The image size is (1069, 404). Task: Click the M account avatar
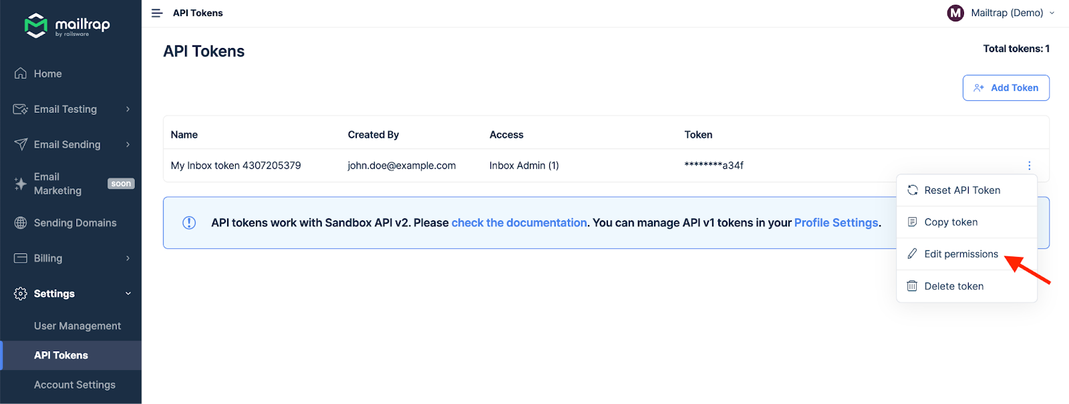point(955,13)
